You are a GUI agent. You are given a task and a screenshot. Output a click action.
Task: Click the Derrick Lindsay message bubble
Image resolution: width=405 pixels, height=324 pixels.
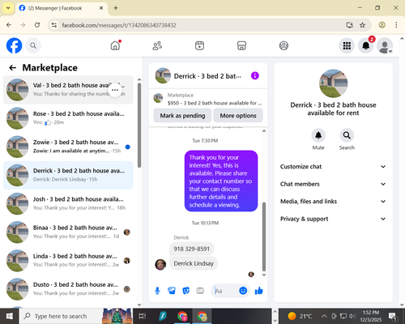click(194, 263)
